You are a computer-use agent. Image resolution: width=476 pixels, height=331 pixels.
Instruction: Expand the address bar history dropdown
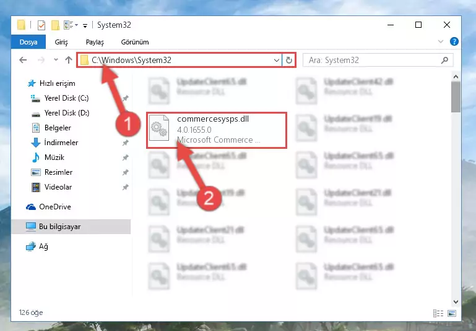tap(276, 61)
